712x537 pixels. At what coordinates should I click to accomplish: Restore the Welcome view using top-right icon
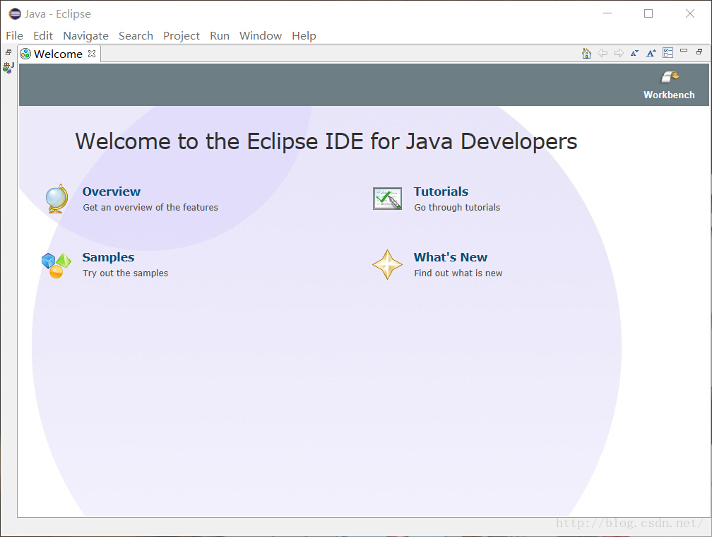[699, 52]
